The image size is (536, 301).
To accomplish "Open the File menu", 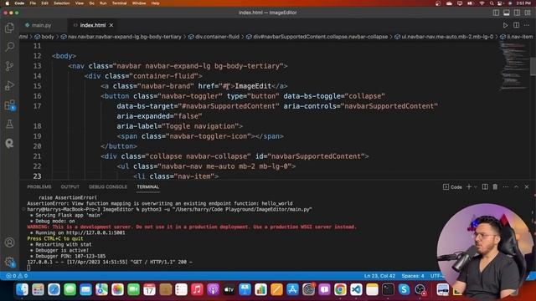I will [x=33, y=3].
